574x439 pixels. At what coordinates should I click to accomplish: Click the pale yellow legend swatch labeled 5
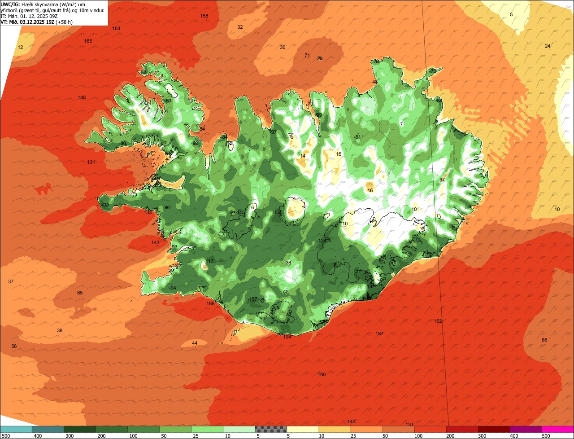[x=303, y=429]
